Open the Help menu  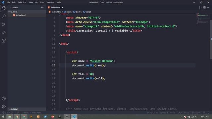[59, 2]
